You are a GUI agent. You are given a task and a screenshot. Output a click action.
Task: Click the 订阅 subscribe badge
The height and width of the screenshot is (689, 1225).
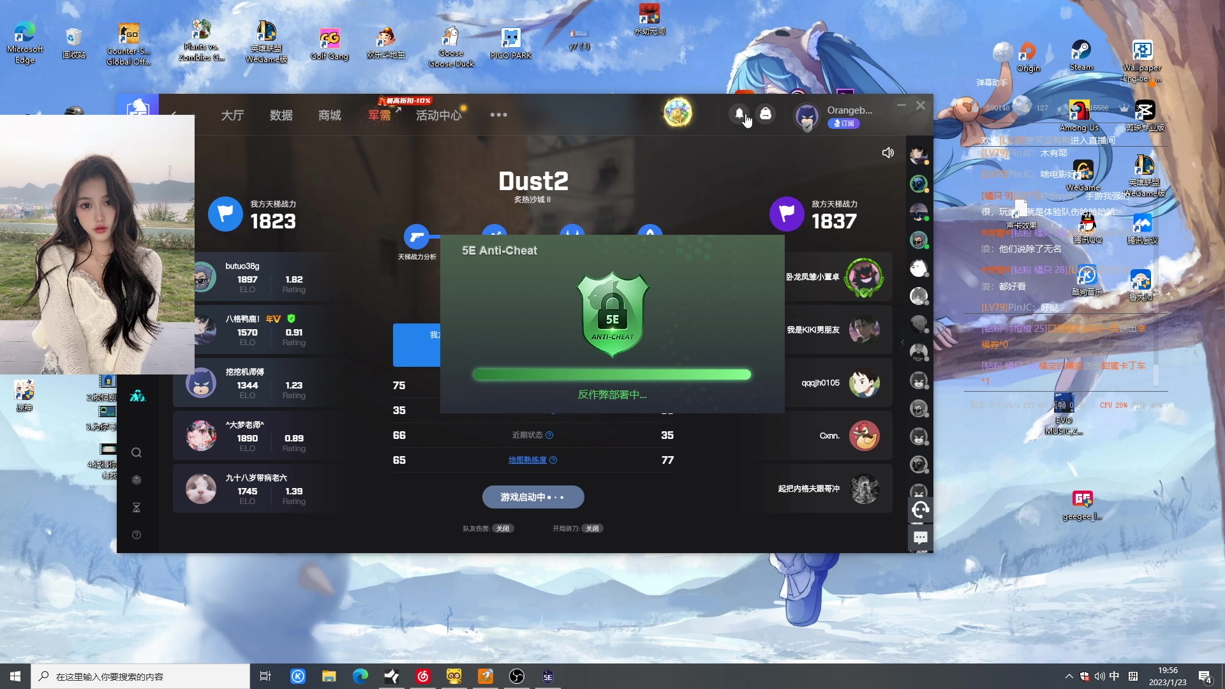click(843, 124)
